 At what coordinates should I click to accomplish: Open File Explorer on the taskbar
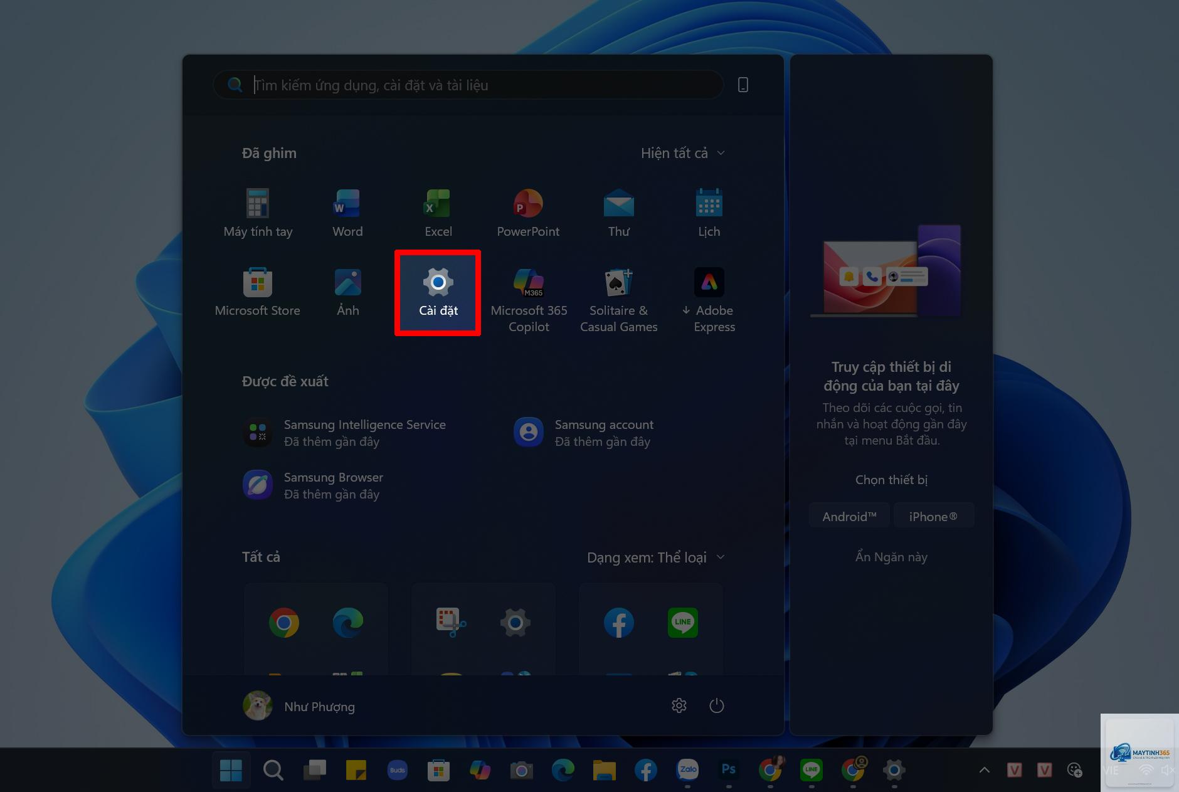(604, 770)
